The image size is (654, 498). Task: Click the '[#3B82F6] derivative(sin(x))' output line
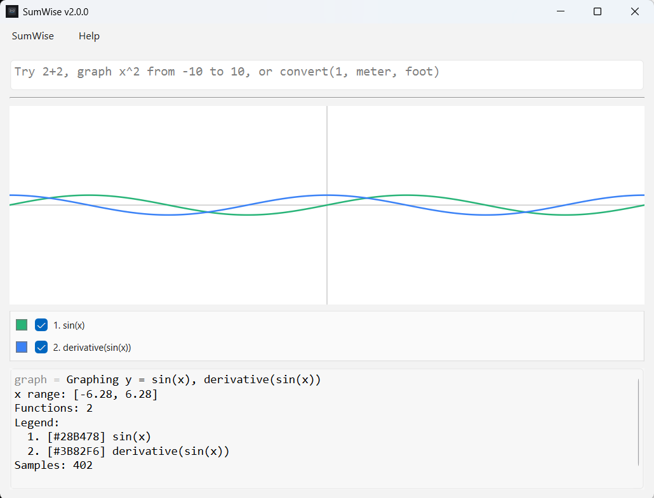pyautogui.click(x=128, y=451)
